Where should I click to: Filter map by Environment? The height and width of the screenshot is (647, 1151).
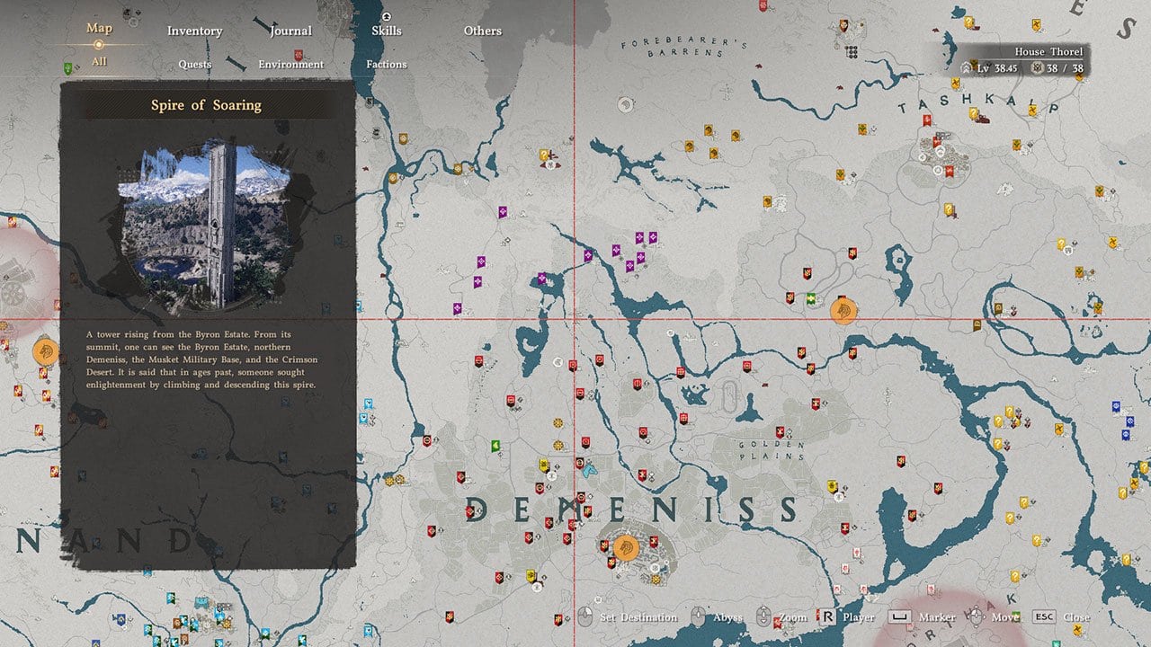click(290, 64)
